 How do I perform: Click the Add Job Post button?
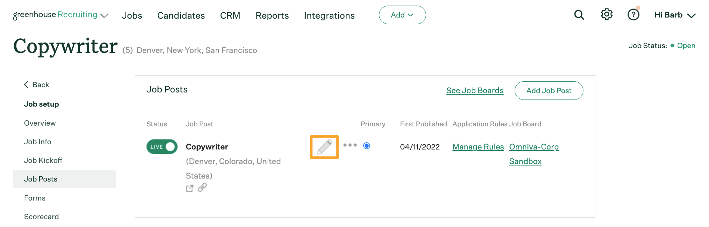(549, 91)
